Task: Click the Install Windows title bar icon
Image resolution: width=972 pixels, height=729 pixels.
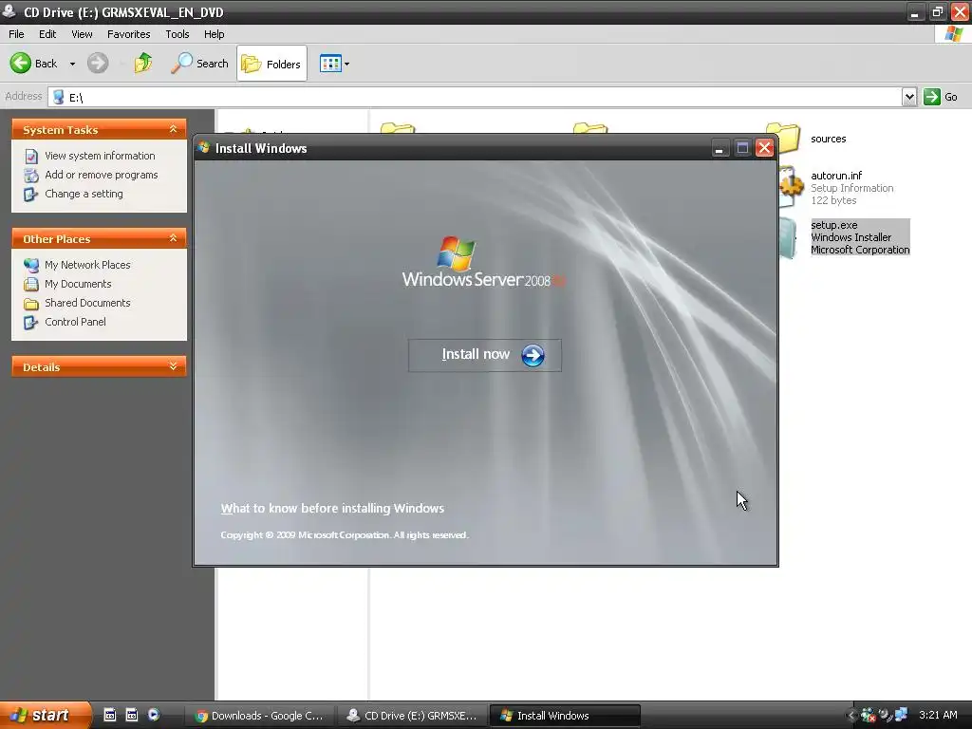Action: click(204, 147)
